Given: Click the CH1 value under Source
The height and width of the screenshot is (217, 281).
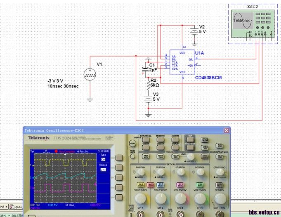Looking at the screenshot, I should (103, 170).
